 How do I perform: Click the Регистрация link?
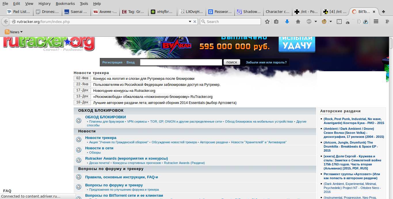[112, 62]
